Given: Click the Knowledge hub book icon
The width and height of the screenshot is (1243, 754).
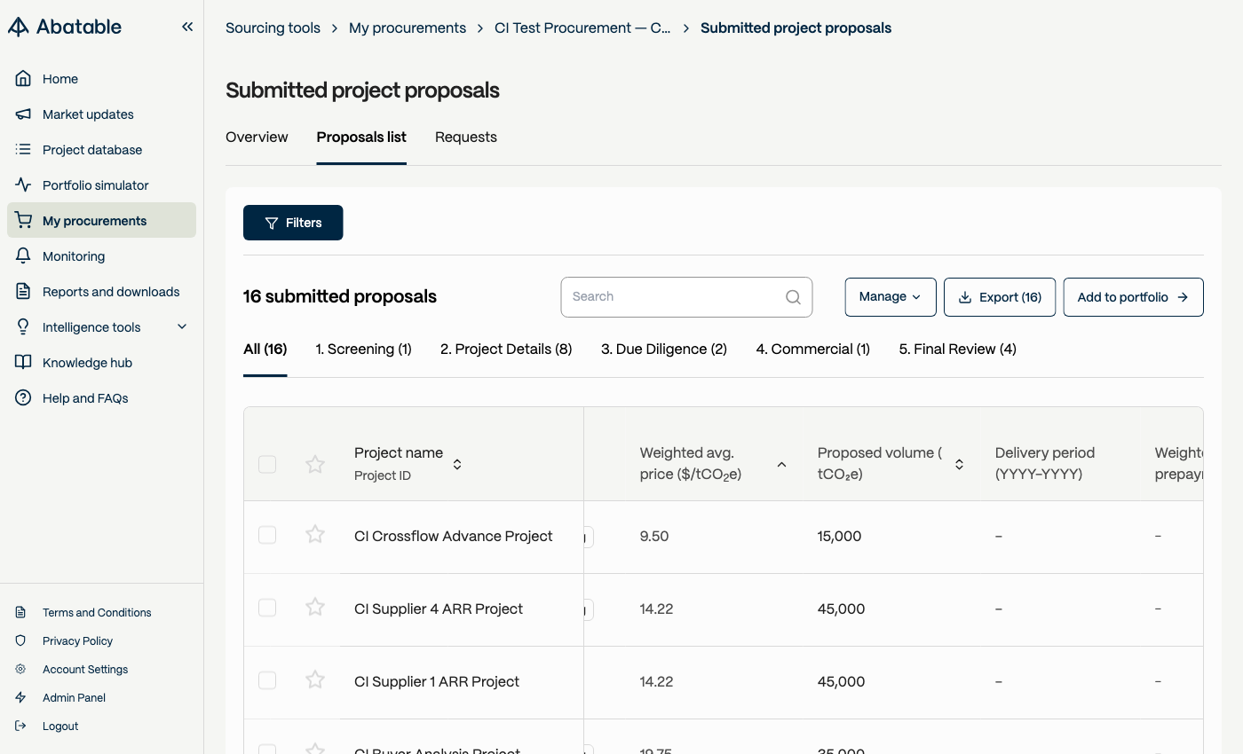Looking at the screenshot, I should pos(24,363).
